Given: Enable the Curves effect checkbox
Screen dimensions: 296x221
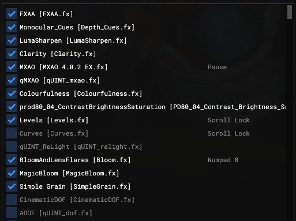Looking at the screenshot, I should tap(12, 133).
